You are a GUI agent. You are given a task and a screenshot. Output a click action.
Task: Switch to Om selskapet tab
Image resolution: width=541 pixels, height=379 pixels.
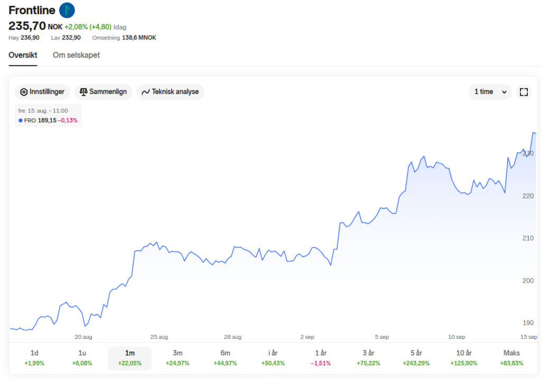(76, 55)
